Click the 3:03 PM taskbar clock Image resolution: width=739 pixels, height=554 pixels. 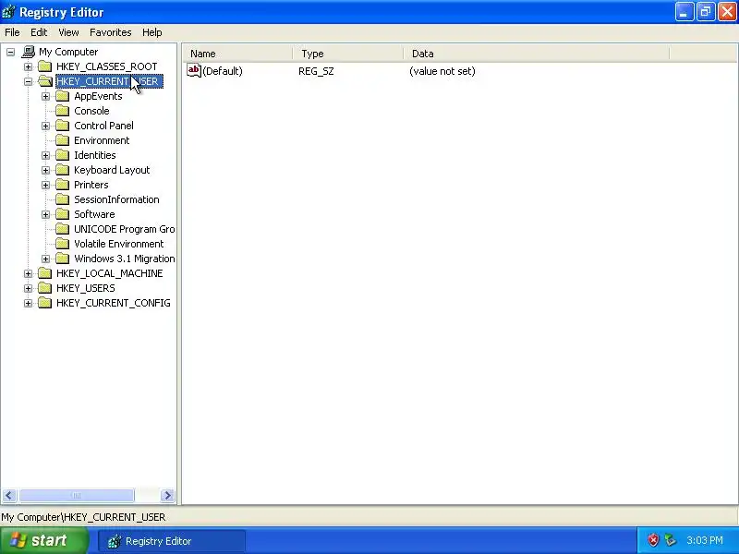(705, 540)
